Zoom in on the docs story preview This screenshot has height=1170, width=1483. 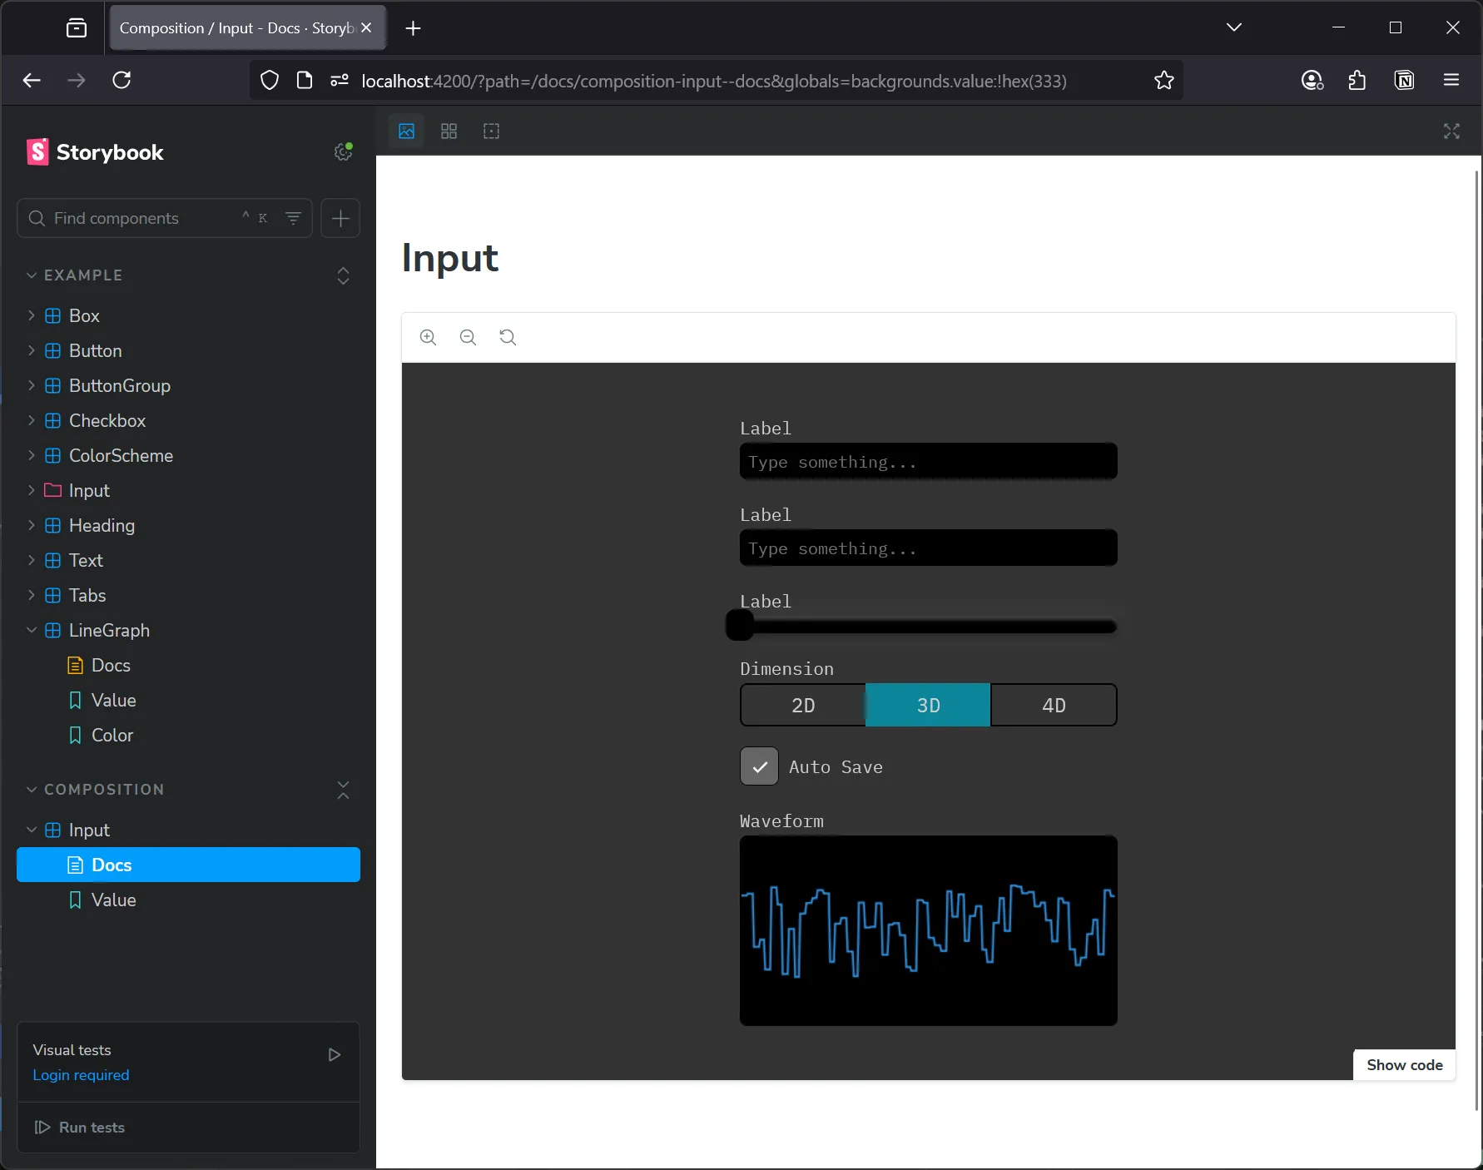428,337
